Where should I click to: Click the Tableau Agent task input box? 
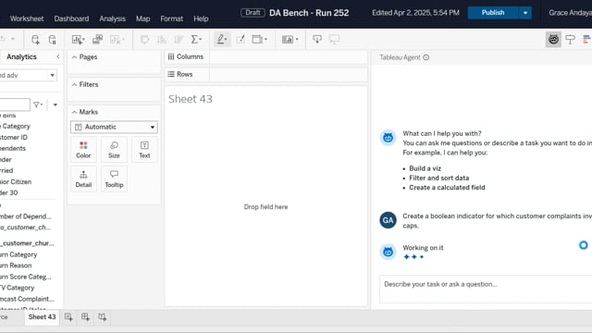(x=486, y=289)
